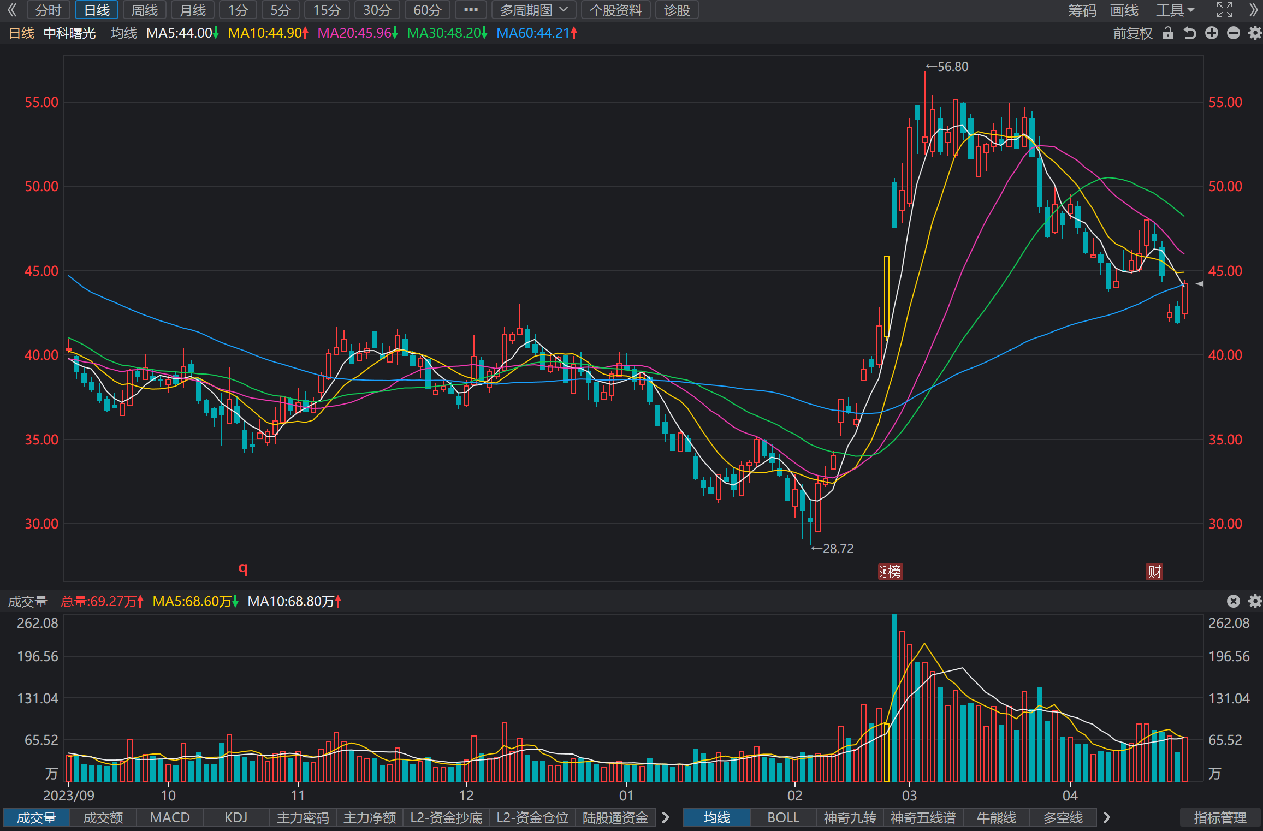Expand more periods with the ellipsis button
The height and width of the screenshot is (831, 1263).
click(x=471, y=10)
